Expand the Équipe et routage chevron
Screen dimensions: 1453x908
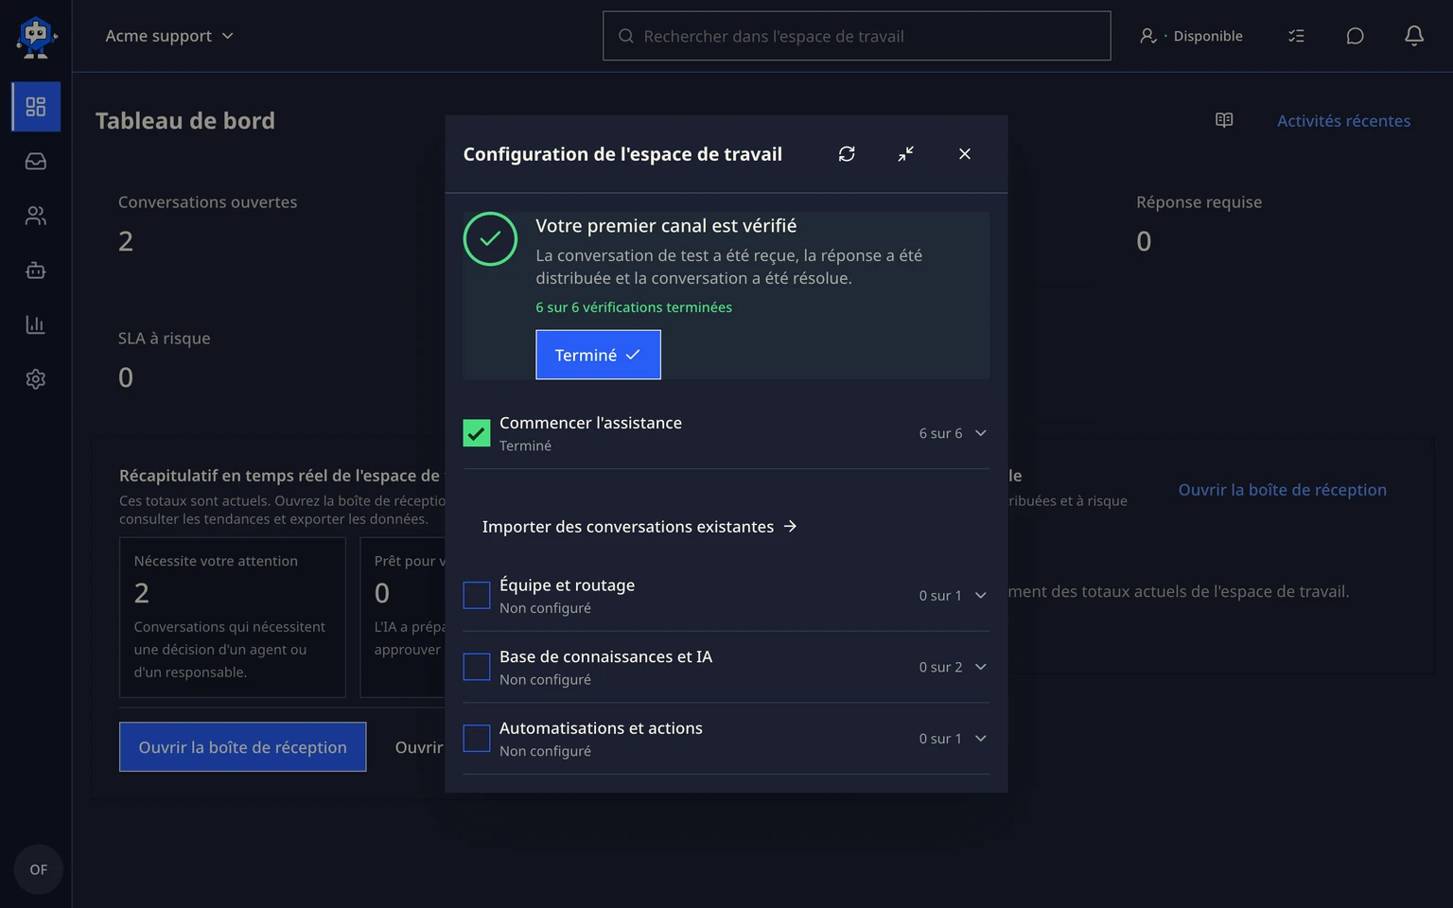(x=981, y=596)
